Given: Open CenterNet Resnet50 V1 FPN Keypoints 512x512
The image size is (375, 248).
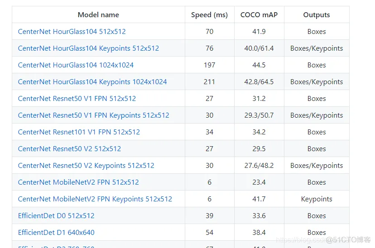Looking at the screenshot, I should click(x=93, y=115).
